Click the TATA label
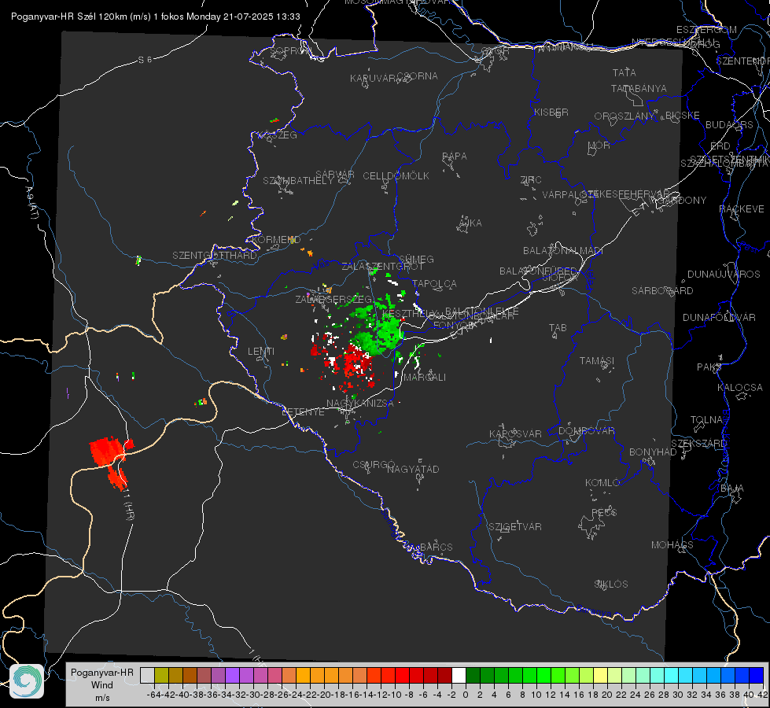 click(x=624, y=72)
